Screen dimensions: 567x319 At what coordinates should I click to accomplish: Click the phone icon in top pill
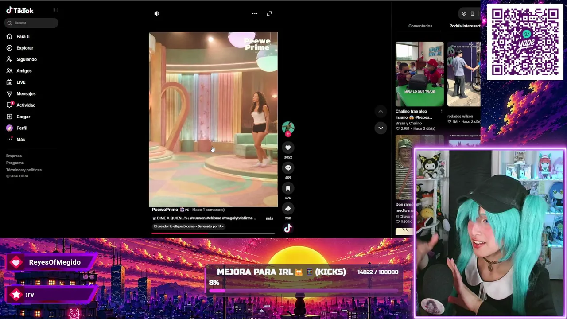(472, 14)
